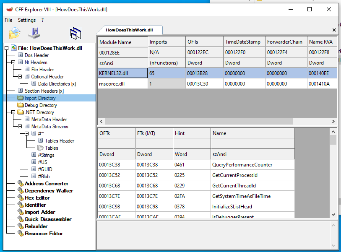The width and height of the screenshot is (341, 252).
Task: Select the GetCurrentProcessId function name
Action: click(x=234, y=175)
